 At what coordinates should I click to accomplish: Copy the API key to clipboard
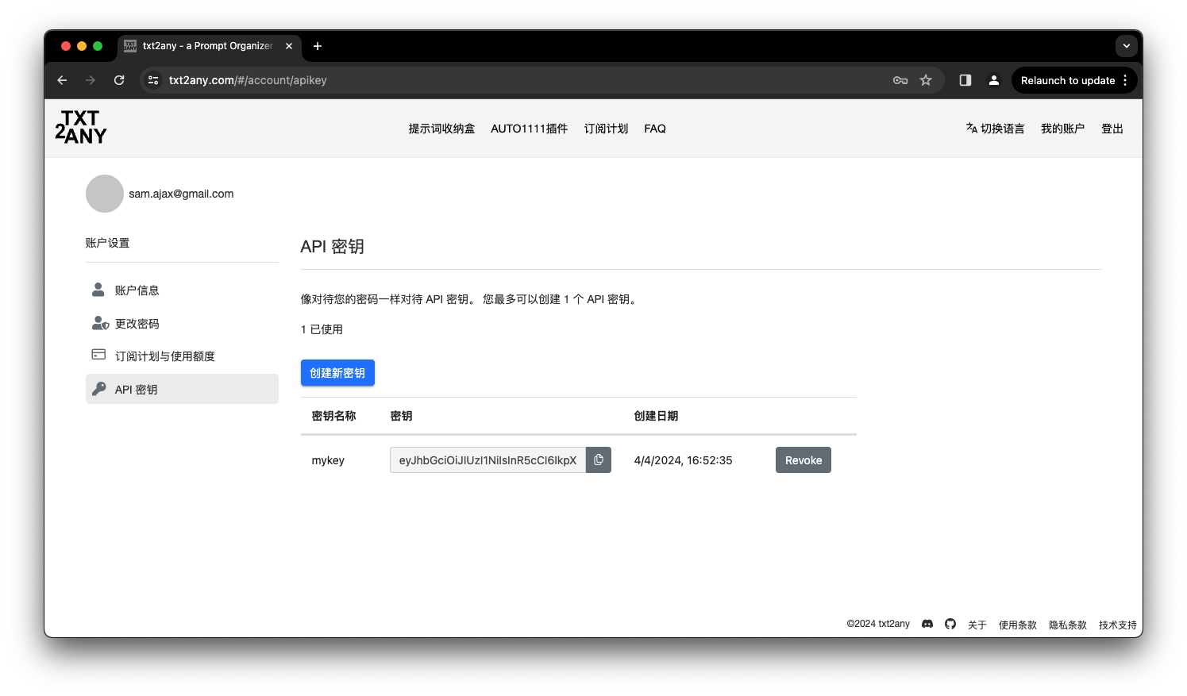pyautogui.click(x=599, y=460)
